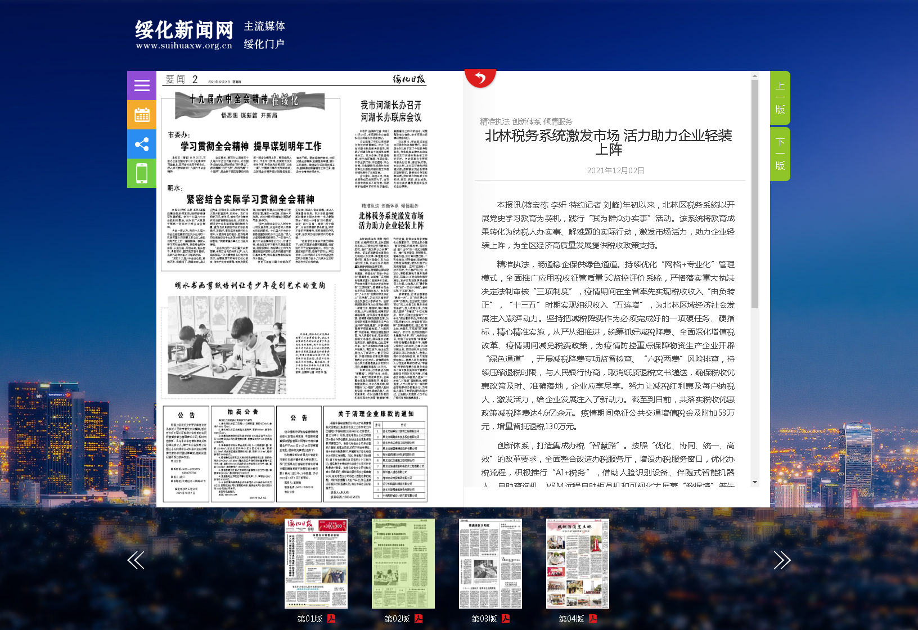
Task: Open article 我市河湖长办召开河湖长办联席会议 on page
Action: click(391, 111)
